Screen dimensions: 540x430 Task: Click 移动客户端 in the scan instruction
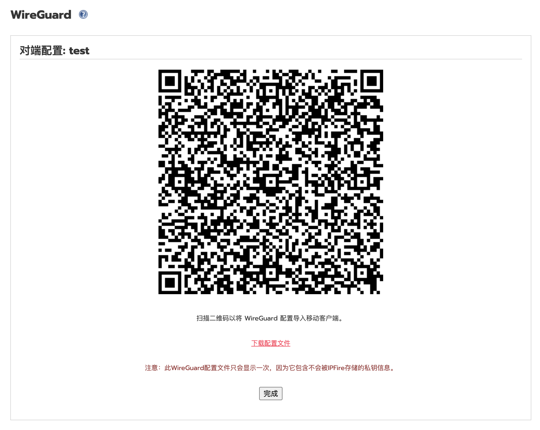coord(322,318)
